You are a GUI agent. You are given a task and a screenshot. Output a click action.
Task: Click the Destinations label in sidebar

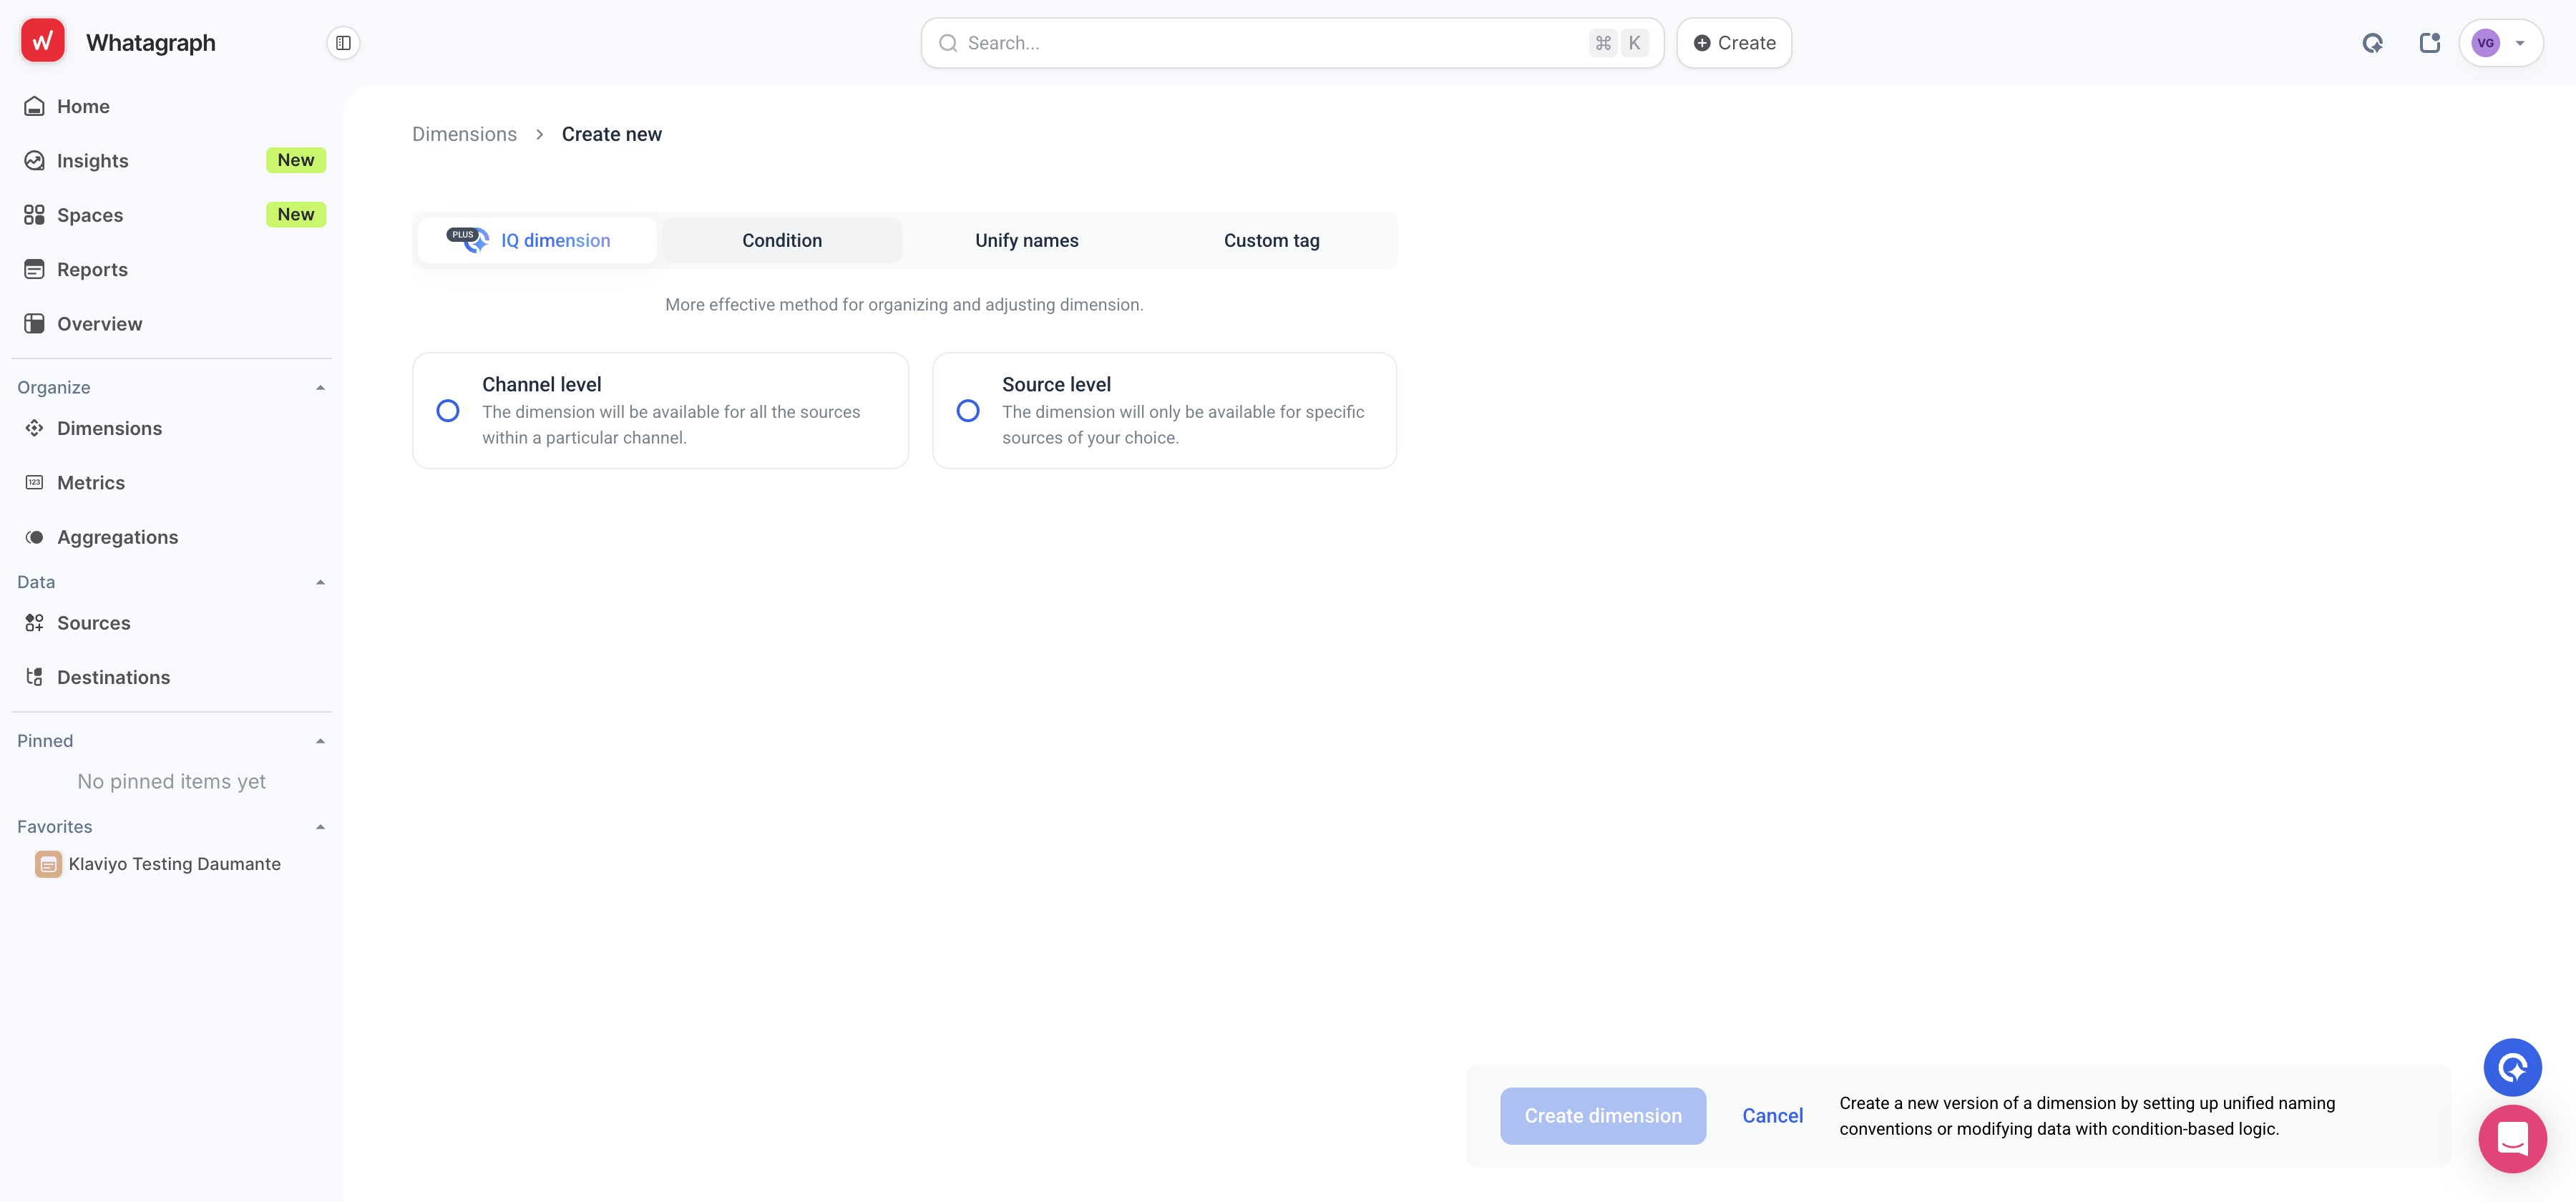(x=113, y=677)
